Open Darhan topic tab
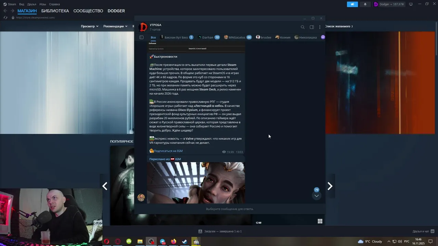Image resolution: width=438 pixels, height=246 pixels. click(208, 37)
